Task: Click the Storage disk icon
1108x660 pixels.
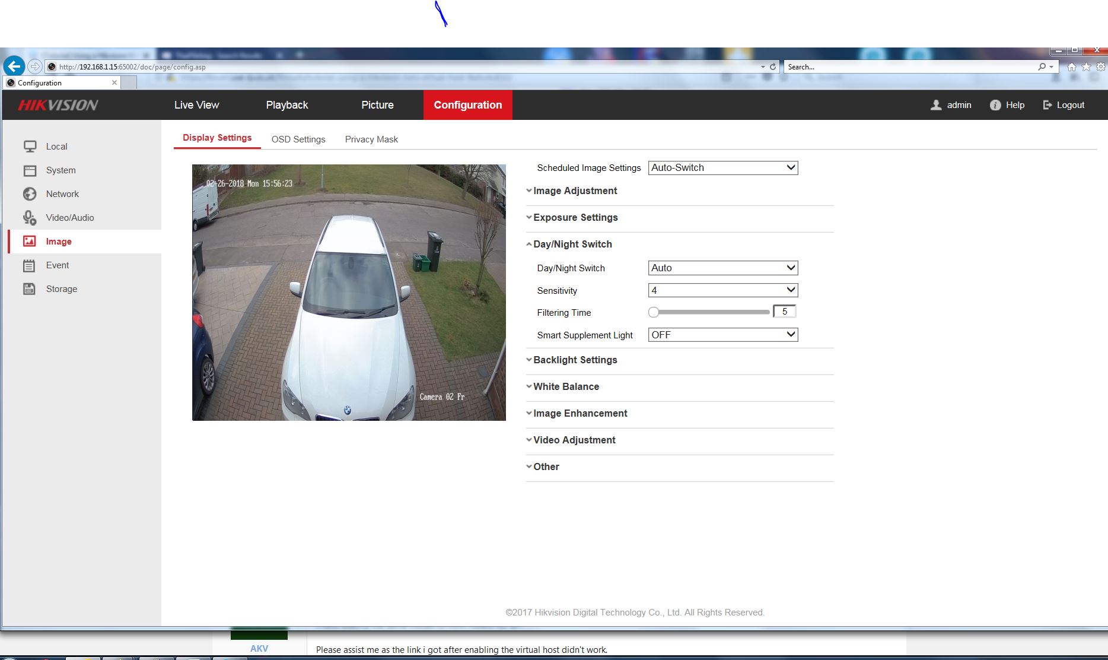Action: coord(30,289)
